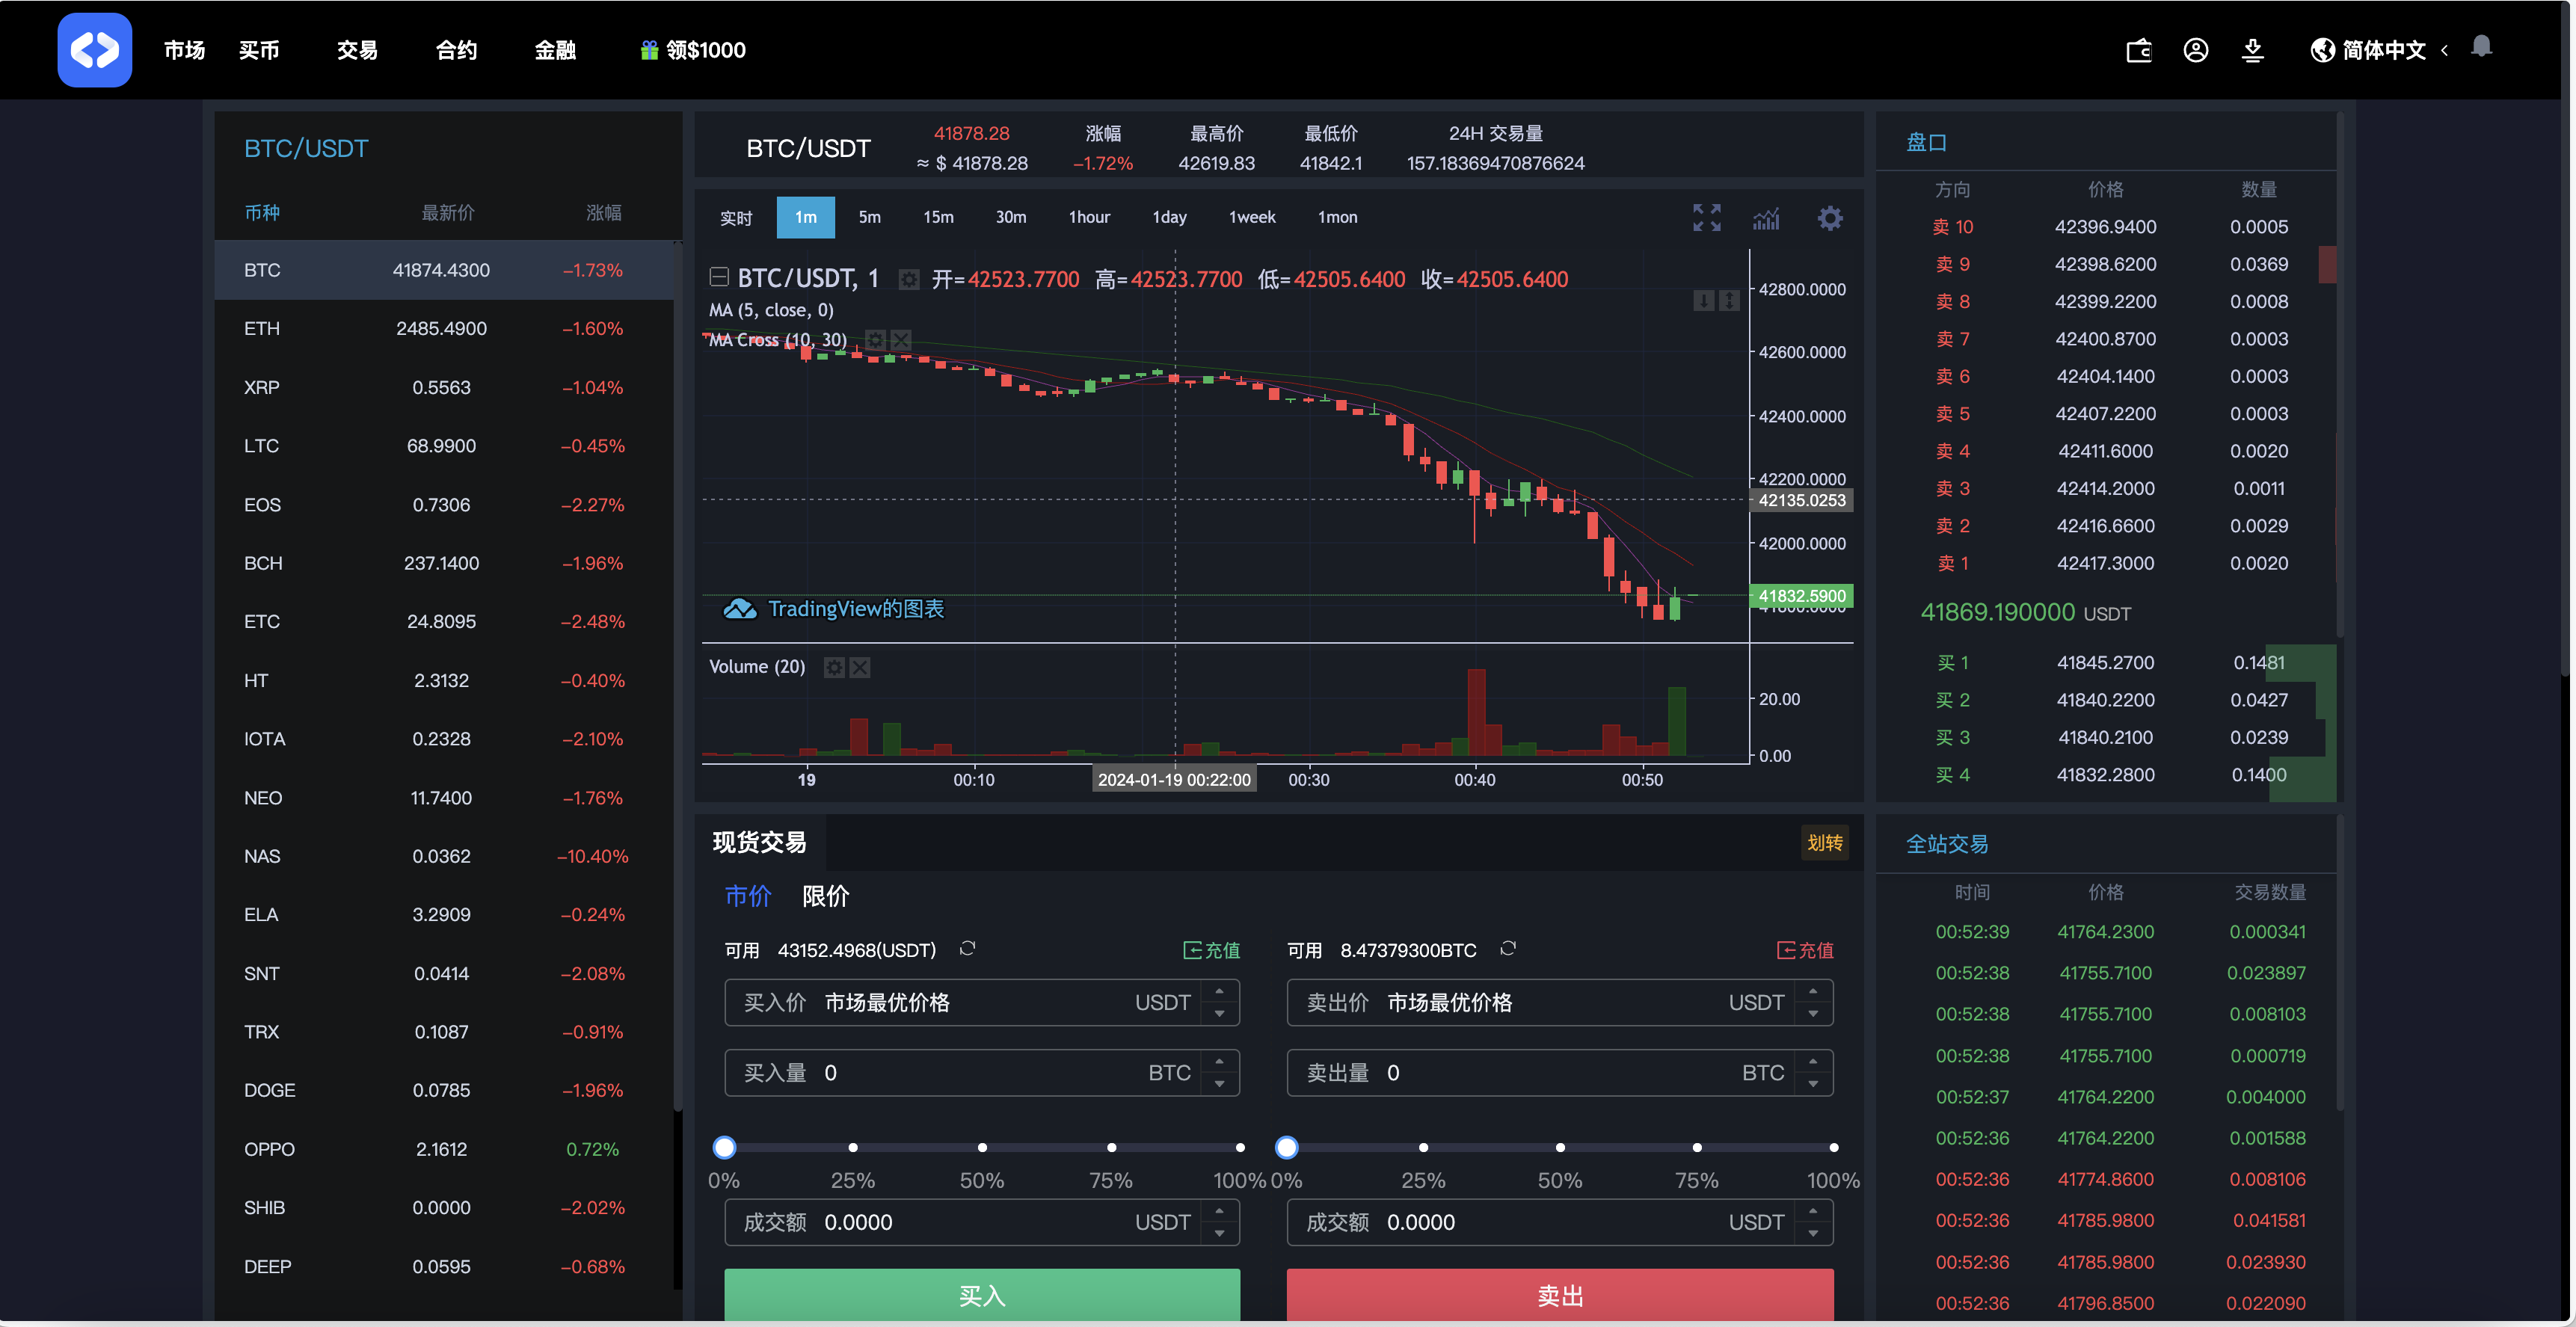Remove the Volume indicator with its X toggle
Viewport: 2576px width, 1327px height.
(860, 667)
